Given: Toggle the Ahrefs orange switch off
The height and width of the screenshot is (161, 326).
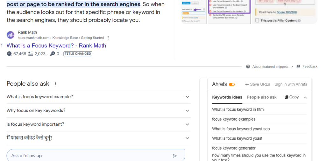Looking at the screenshot, I should [x=232, y=84].
